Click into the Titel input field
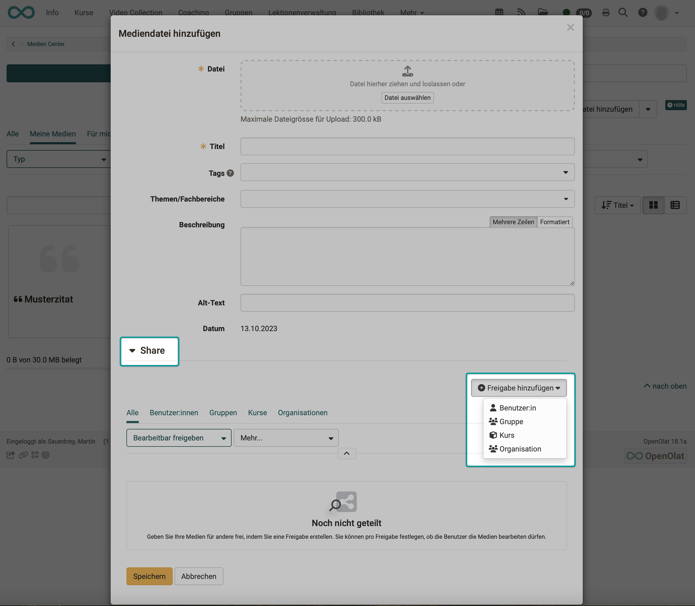 pyautogui.click(x=407, y=146)
